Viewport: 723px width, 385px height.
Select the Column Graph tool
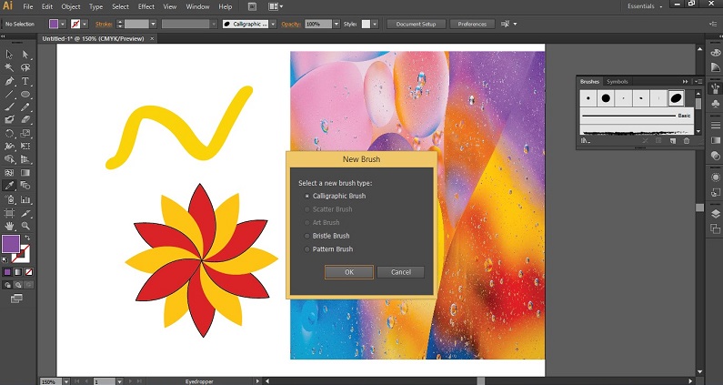(x=25, y=199)
